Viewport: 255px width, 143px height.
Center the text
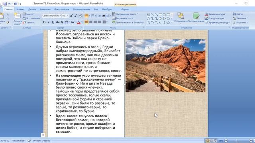91,22
